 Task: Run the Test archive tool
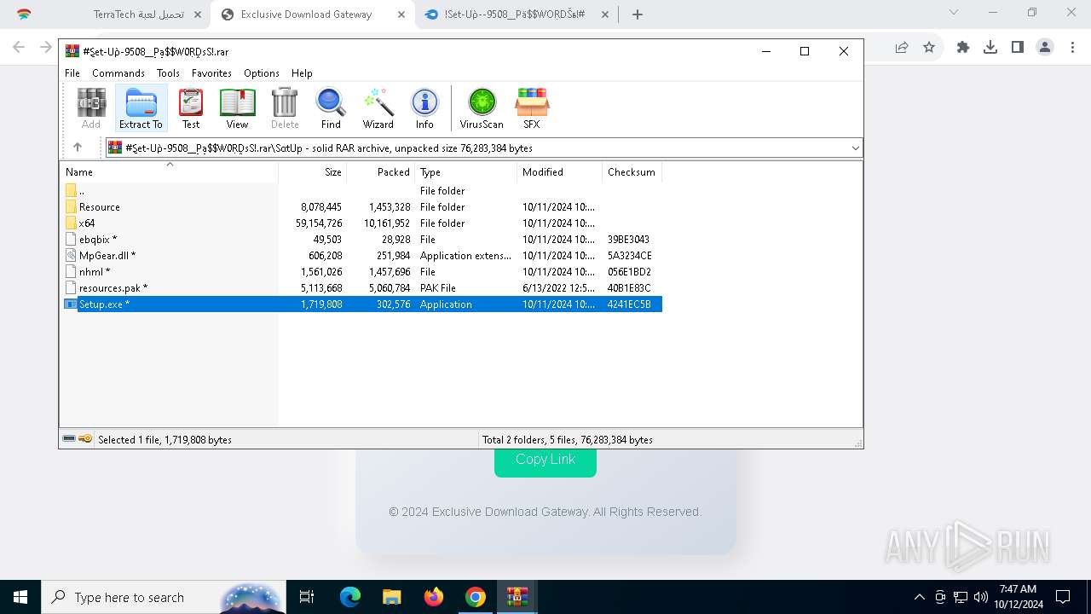click(x=191, y=108)
